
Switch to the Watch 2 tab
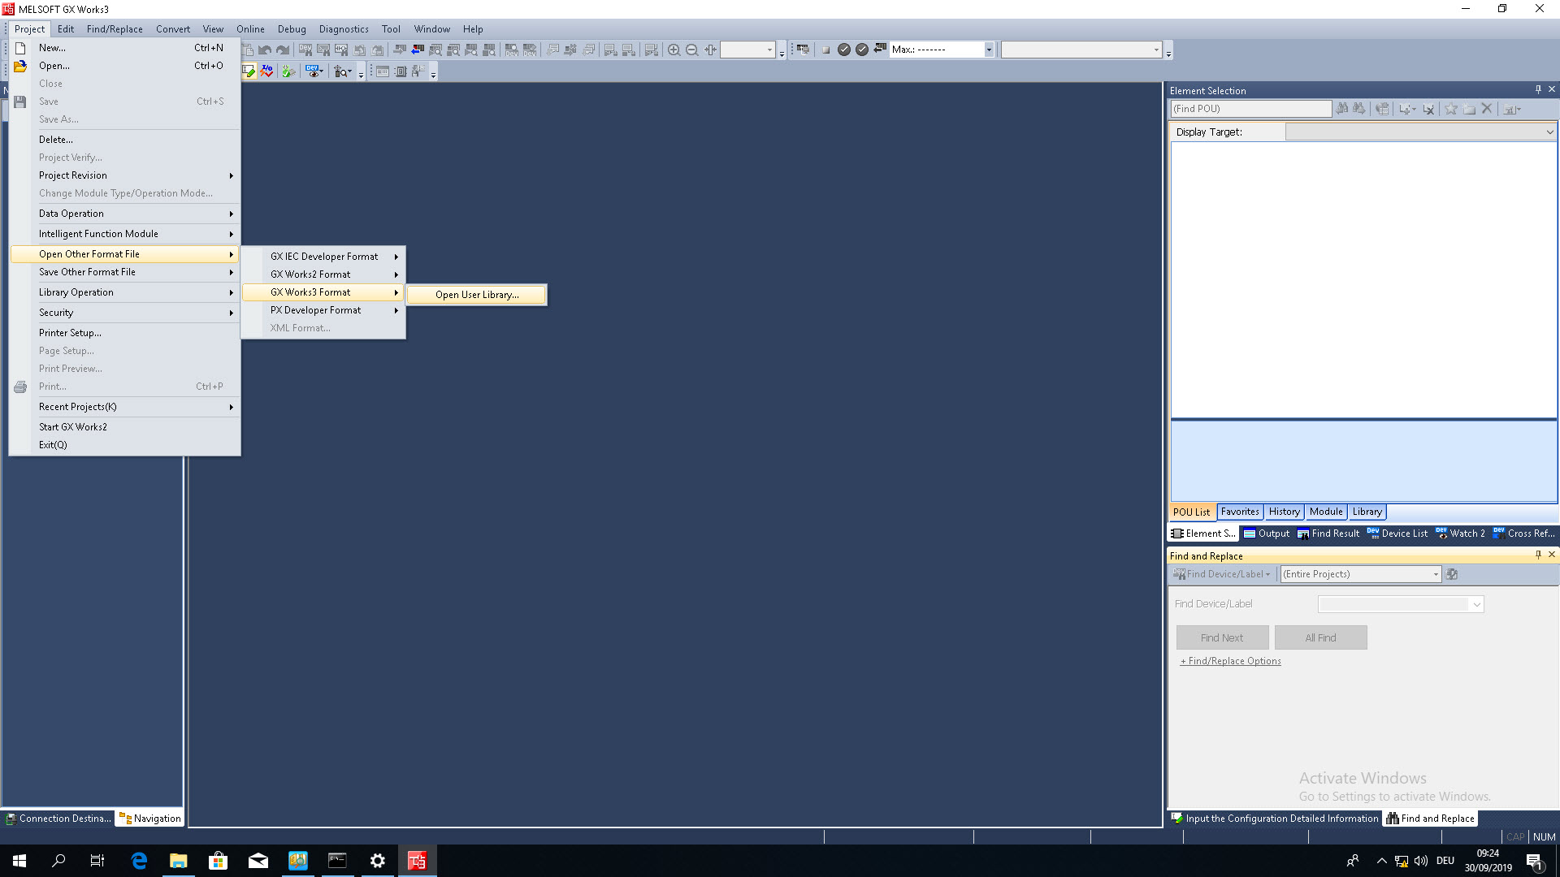[x=1460, y=534]
